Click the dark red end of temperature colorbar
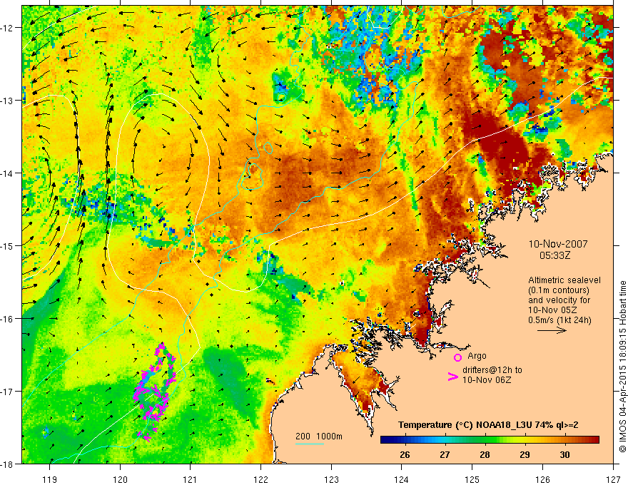The width and height of the screenshot is (628, 485). [x=594, y=440]
